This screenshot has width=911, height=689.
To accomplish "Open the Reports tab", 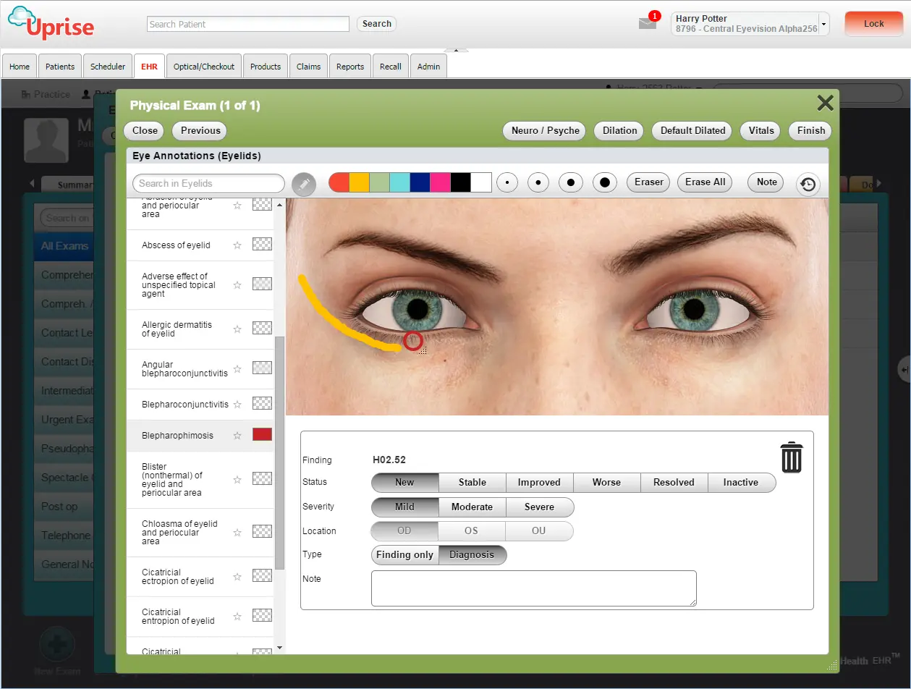I will [350, 66].
